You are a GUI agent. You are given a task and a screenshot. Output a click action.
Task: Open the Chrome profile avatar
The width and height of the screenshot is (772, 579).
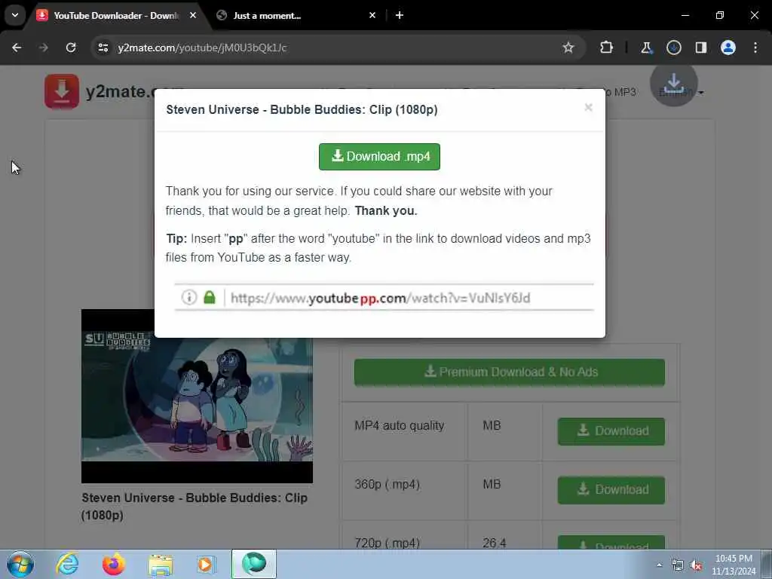[x=728, y=47]
